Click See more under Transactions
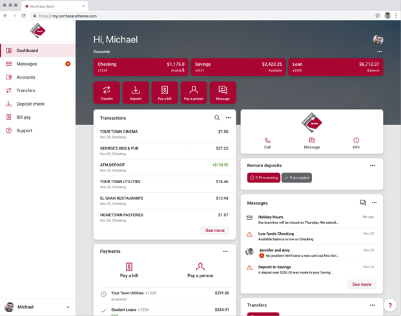Viewport: 401px width, 316px height. [215, 230]
